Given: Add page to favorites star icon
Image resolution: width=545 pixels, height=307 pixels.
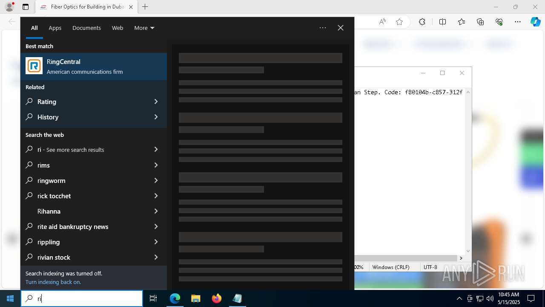Looking at the screenshot, I should pyautogui.click(x=399, y=22).
